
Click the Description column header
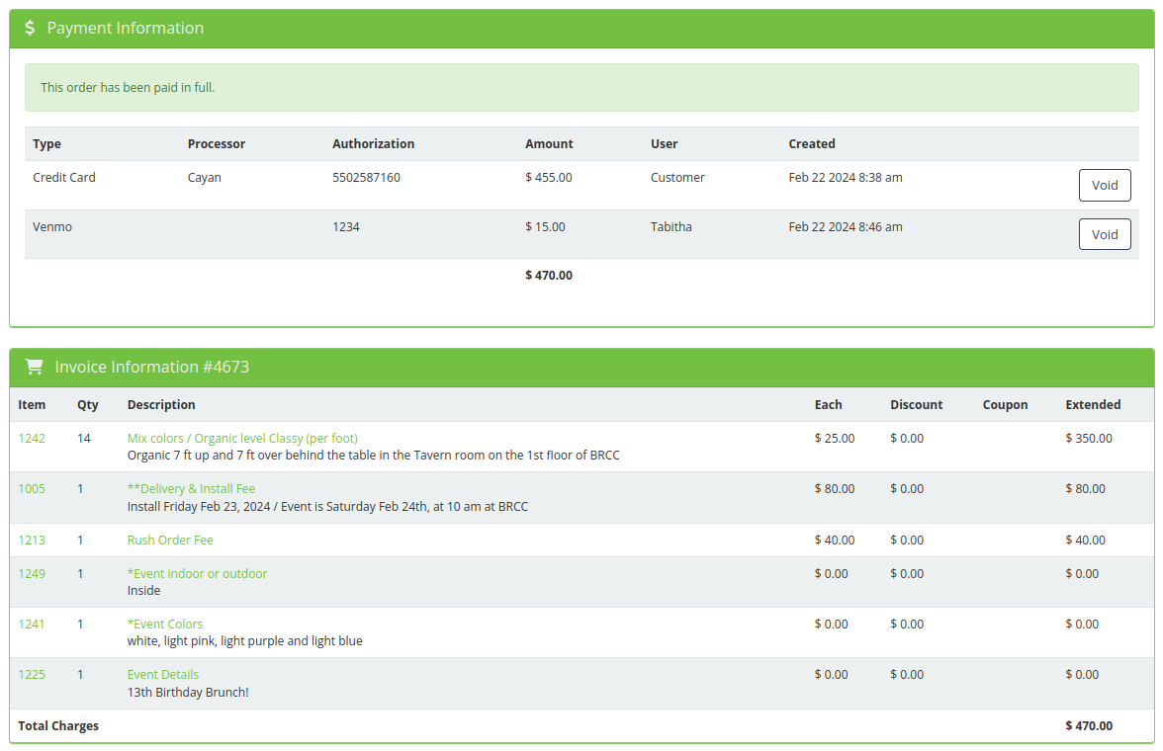161,405
